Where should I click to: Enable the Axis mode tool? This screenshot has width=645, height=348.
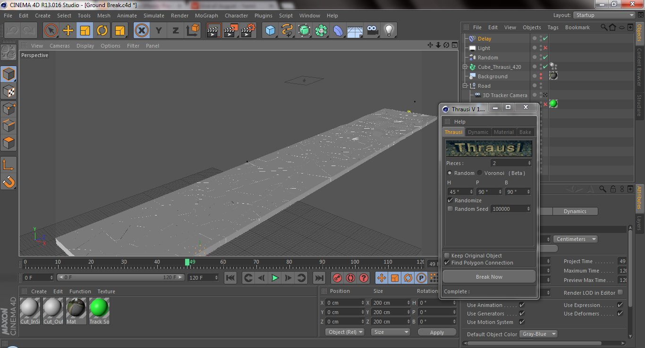point(8,165)
